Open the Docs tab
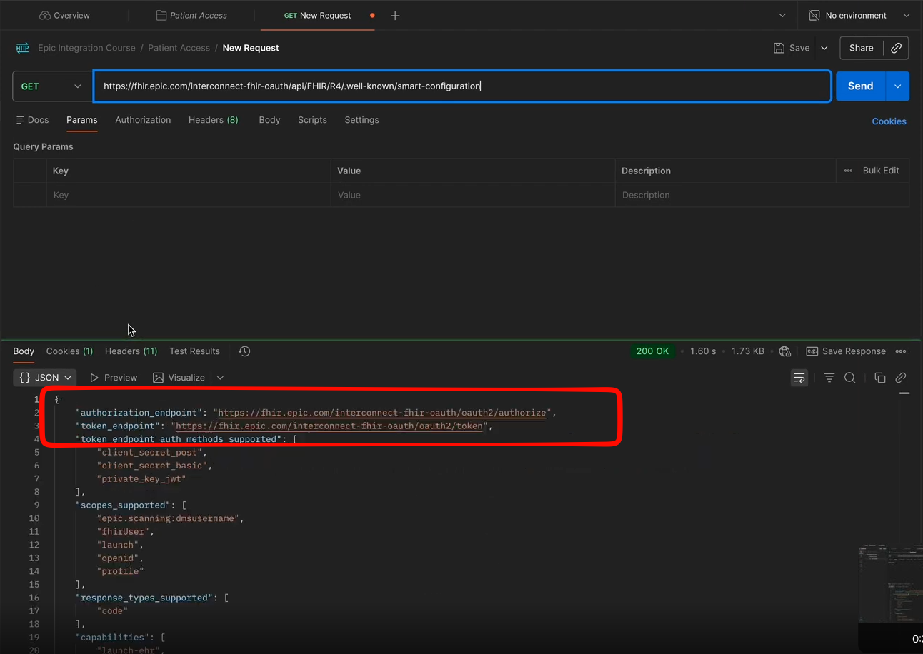 pyautogui.click(x=32, y=120)
